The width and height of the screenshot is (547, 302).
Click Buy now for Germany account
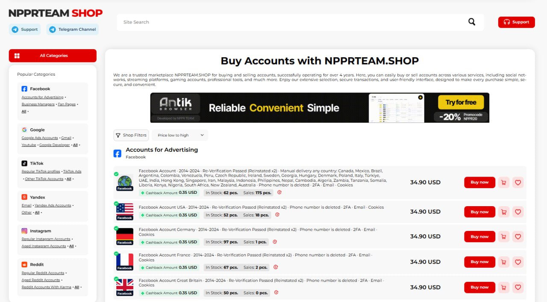point(479,237)
